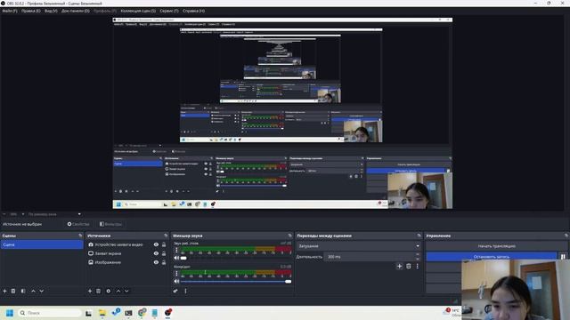Increase transition duration with up arrow
Viewport: 570px width, 320px height.
click(418, 255)
